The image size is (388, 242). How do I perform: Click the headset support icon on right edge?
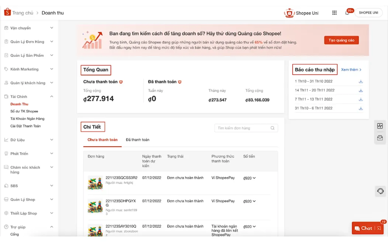click(380, 191)
